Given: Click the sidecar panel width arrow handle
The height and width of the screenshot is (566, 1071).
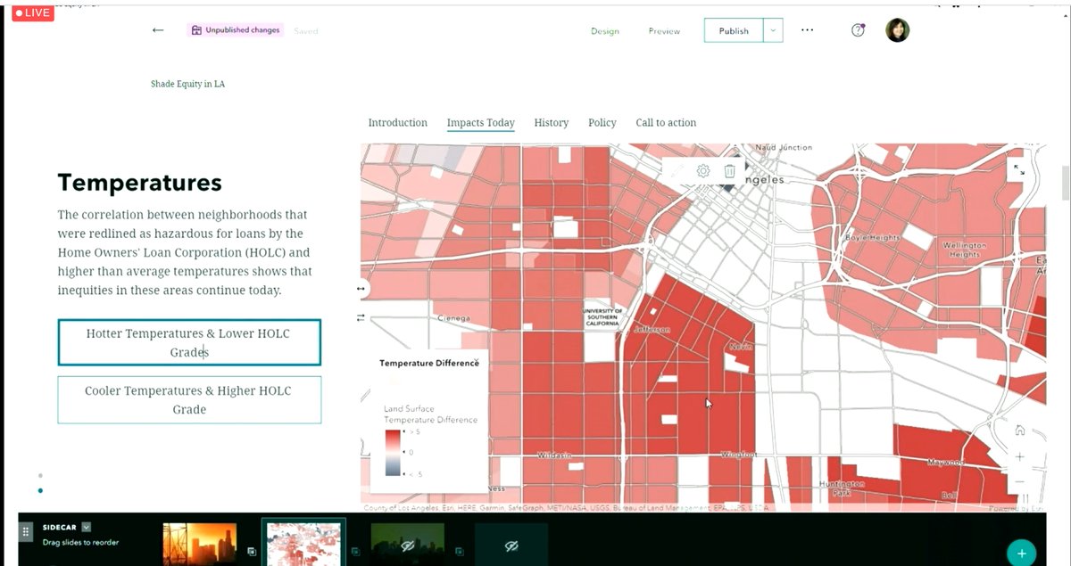Looking at the screenshot, I should 361,289.
